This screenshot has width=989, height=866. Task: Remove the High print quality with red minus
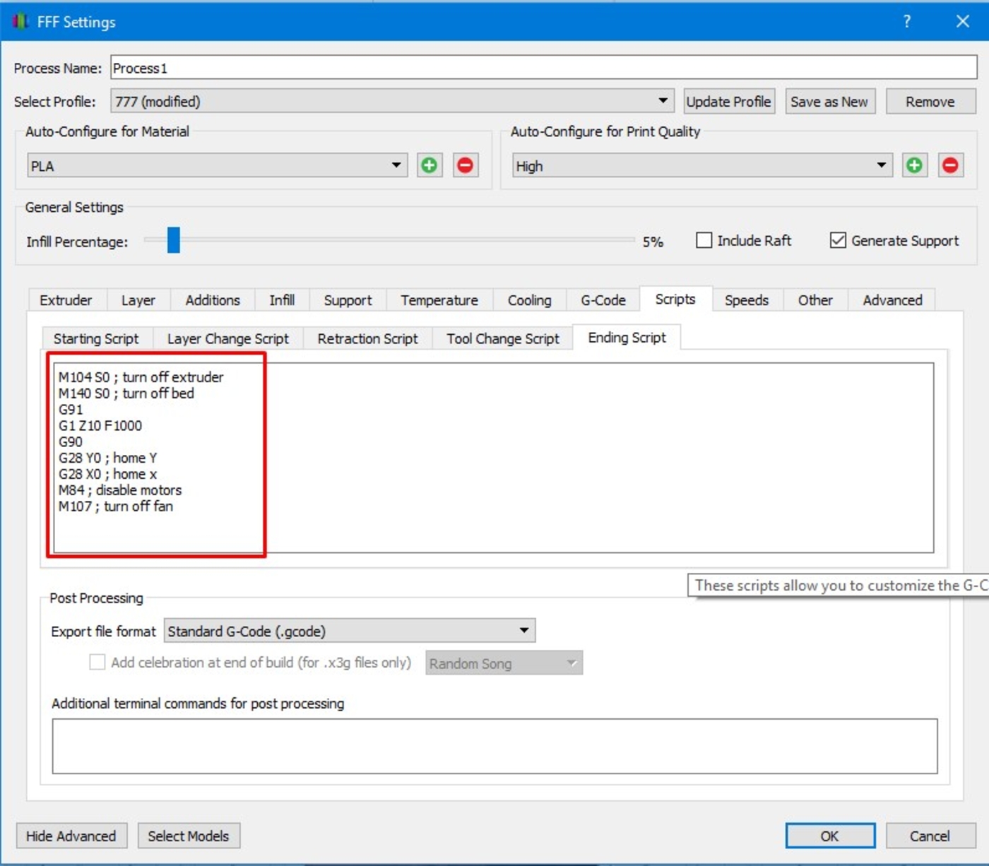point(950,165)
